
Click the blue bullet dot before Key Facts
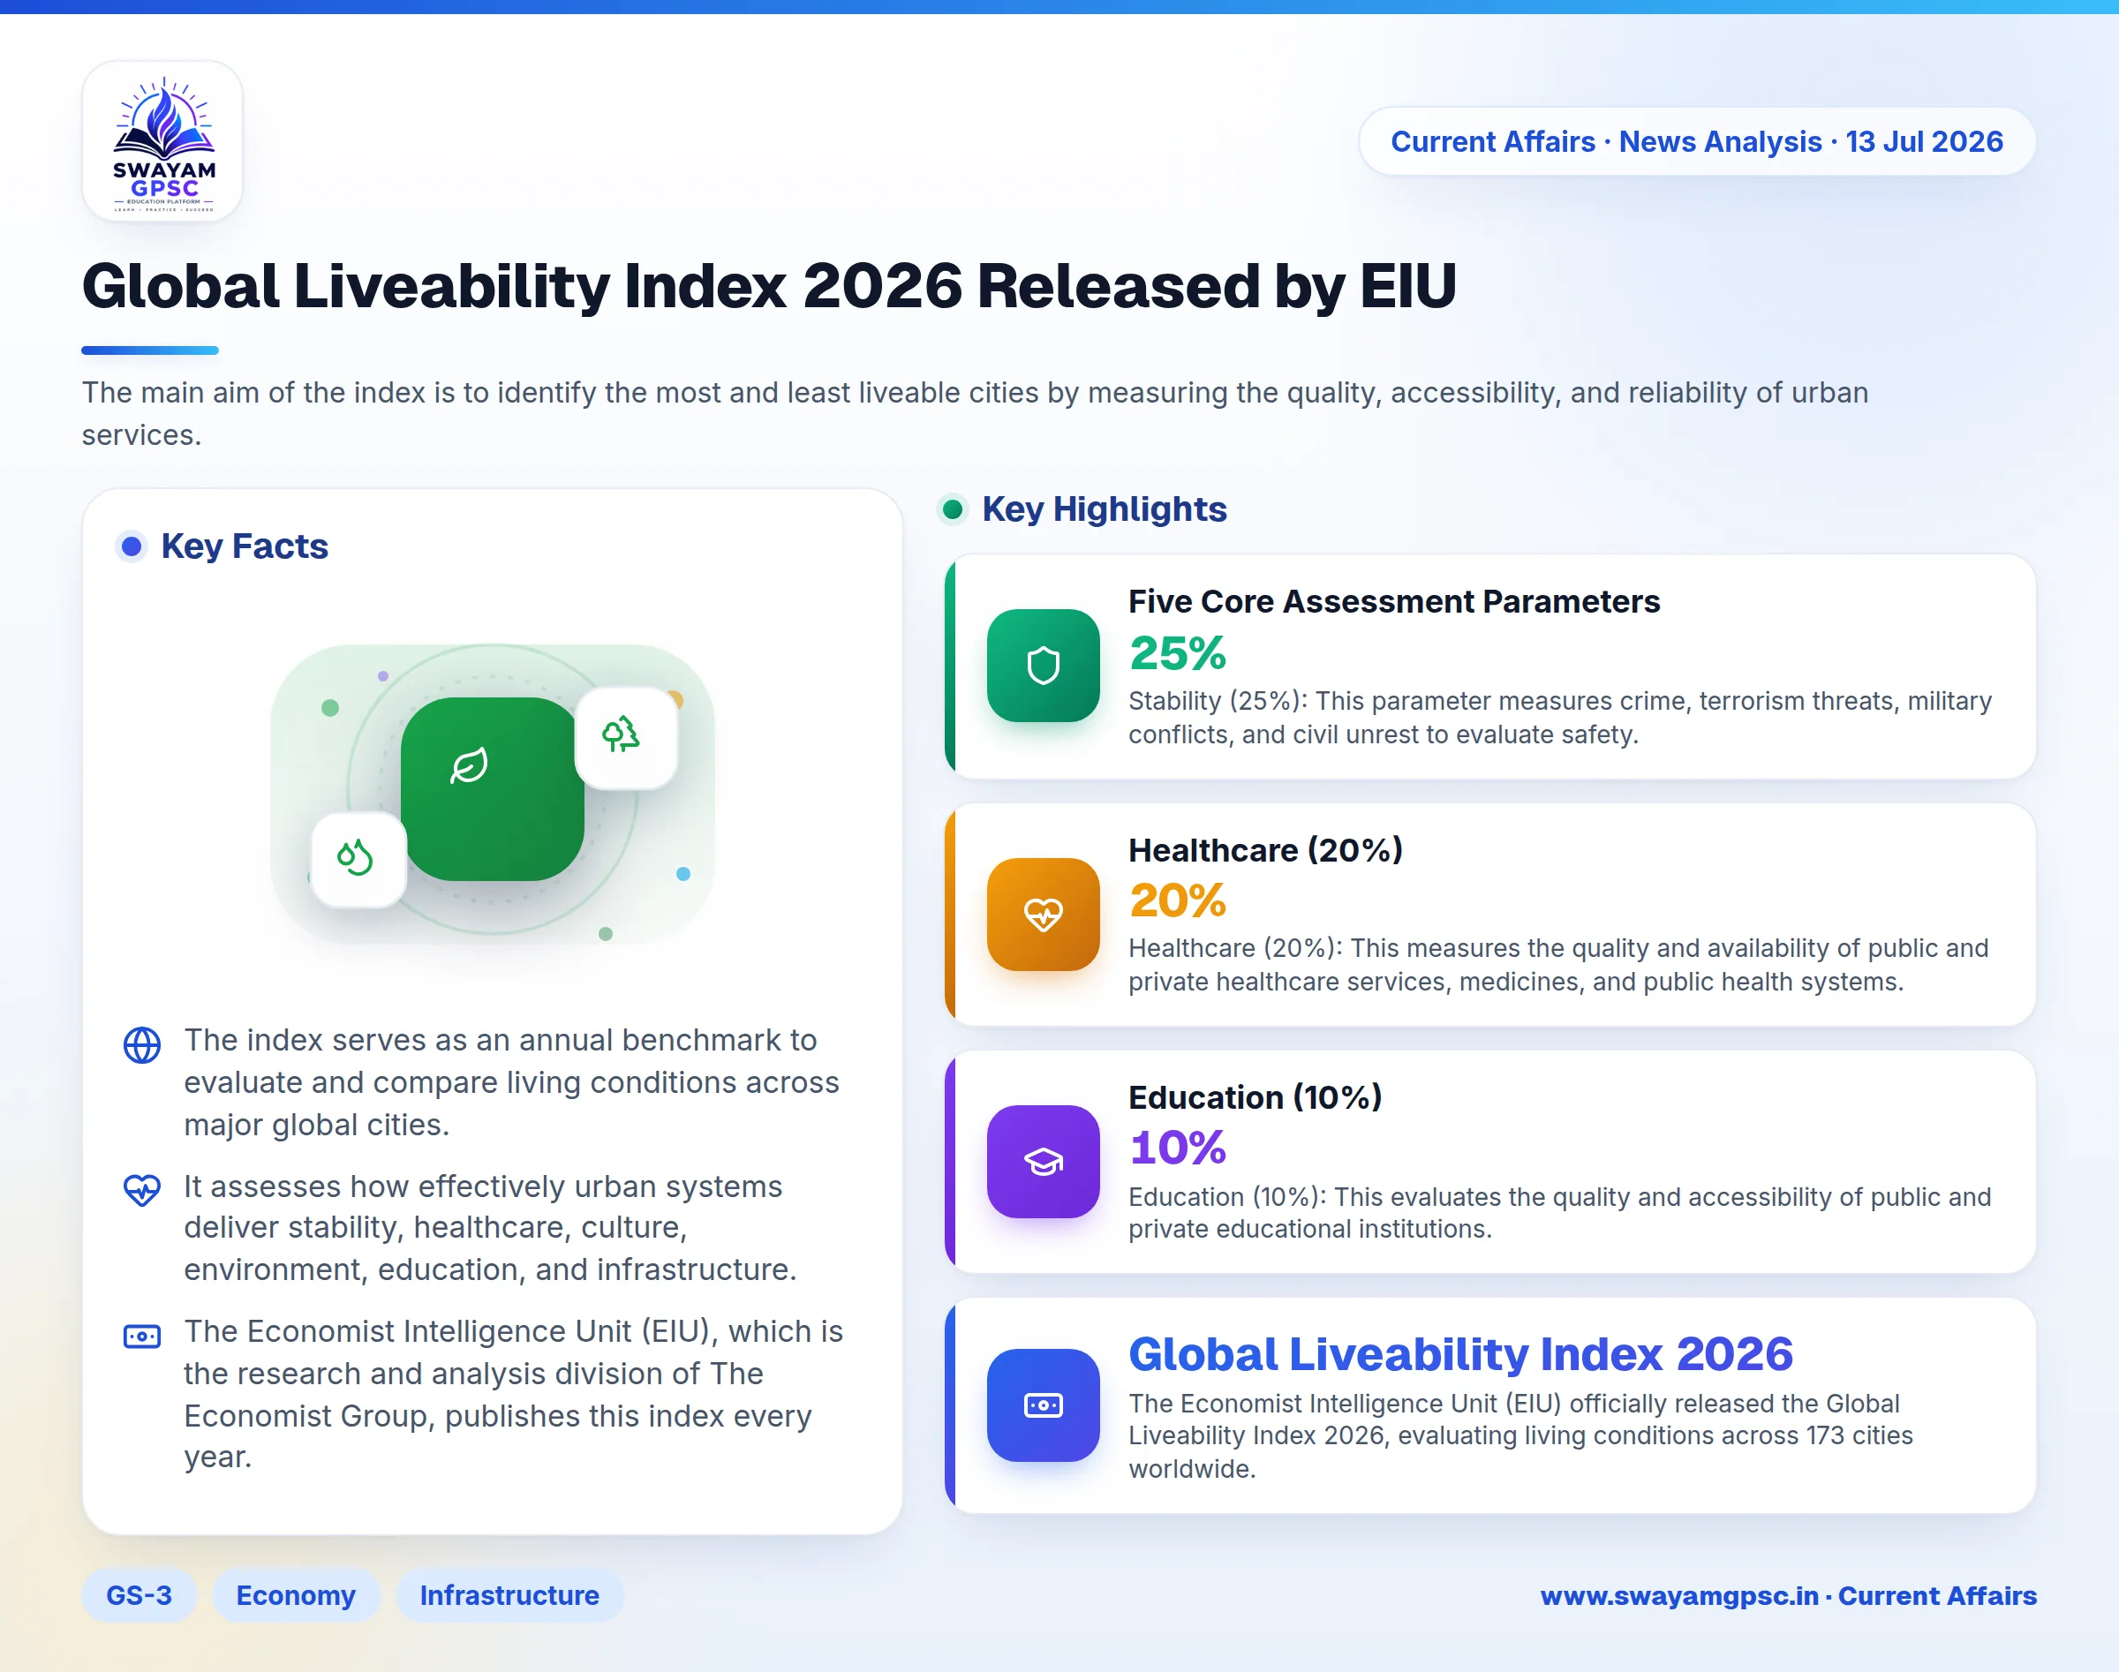[x=132, y=546]
